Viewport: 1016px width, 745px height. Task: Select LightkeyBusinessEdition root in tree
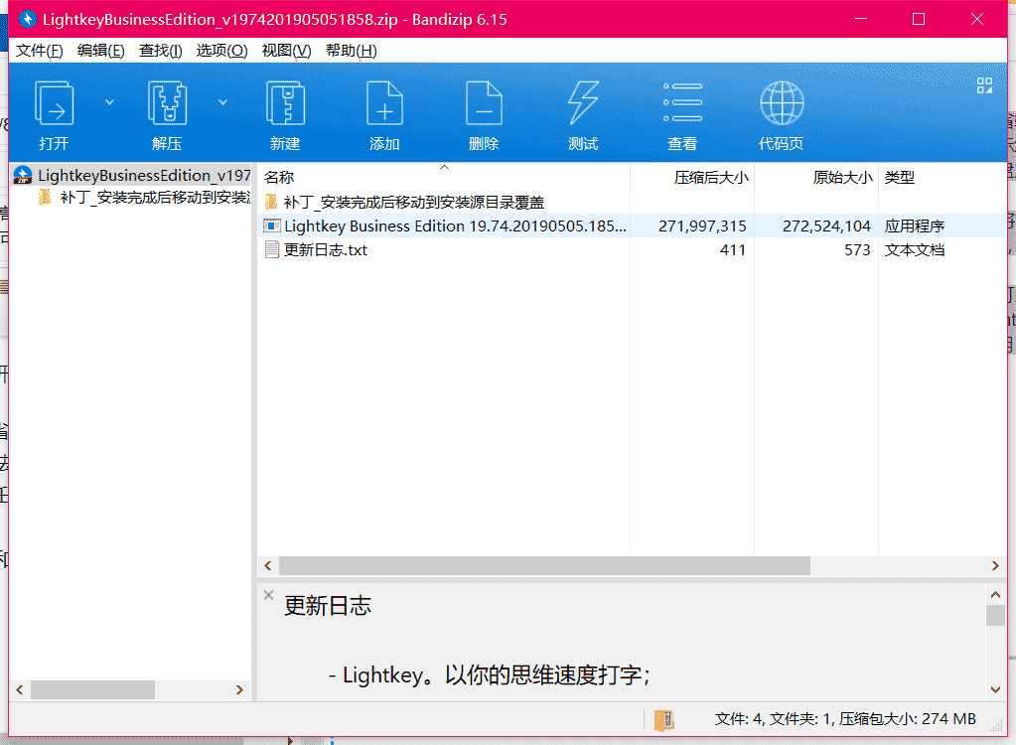tap(131, 175)
